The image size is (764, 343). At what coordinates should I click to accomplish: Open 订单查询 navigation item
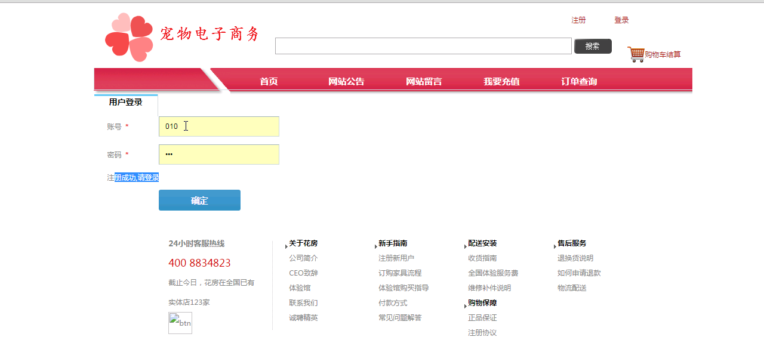coord(579,82)
